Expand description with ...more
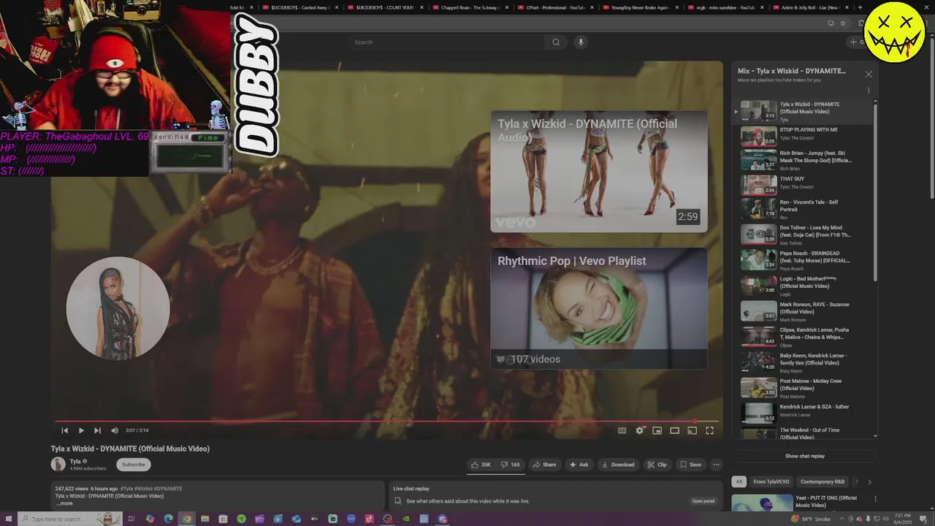Screen dimensions: 935x526 point(64,503)
